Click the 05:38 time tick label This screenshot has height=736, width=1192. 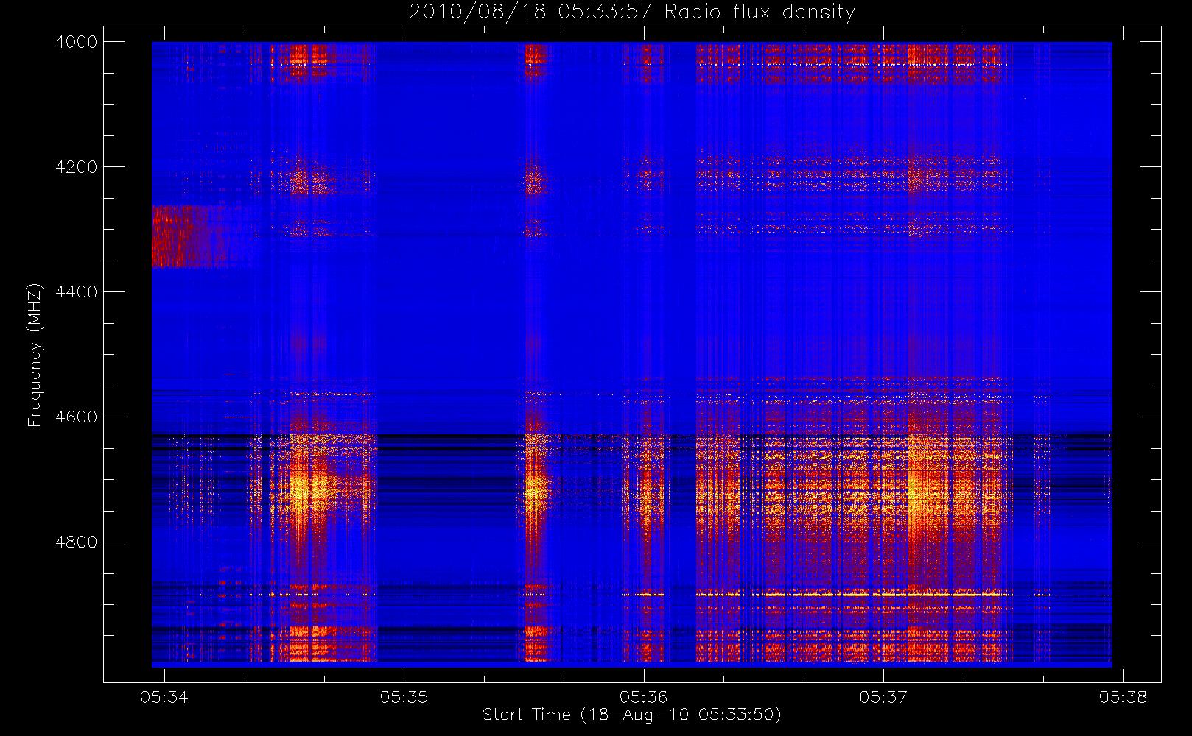point(1123,697)
